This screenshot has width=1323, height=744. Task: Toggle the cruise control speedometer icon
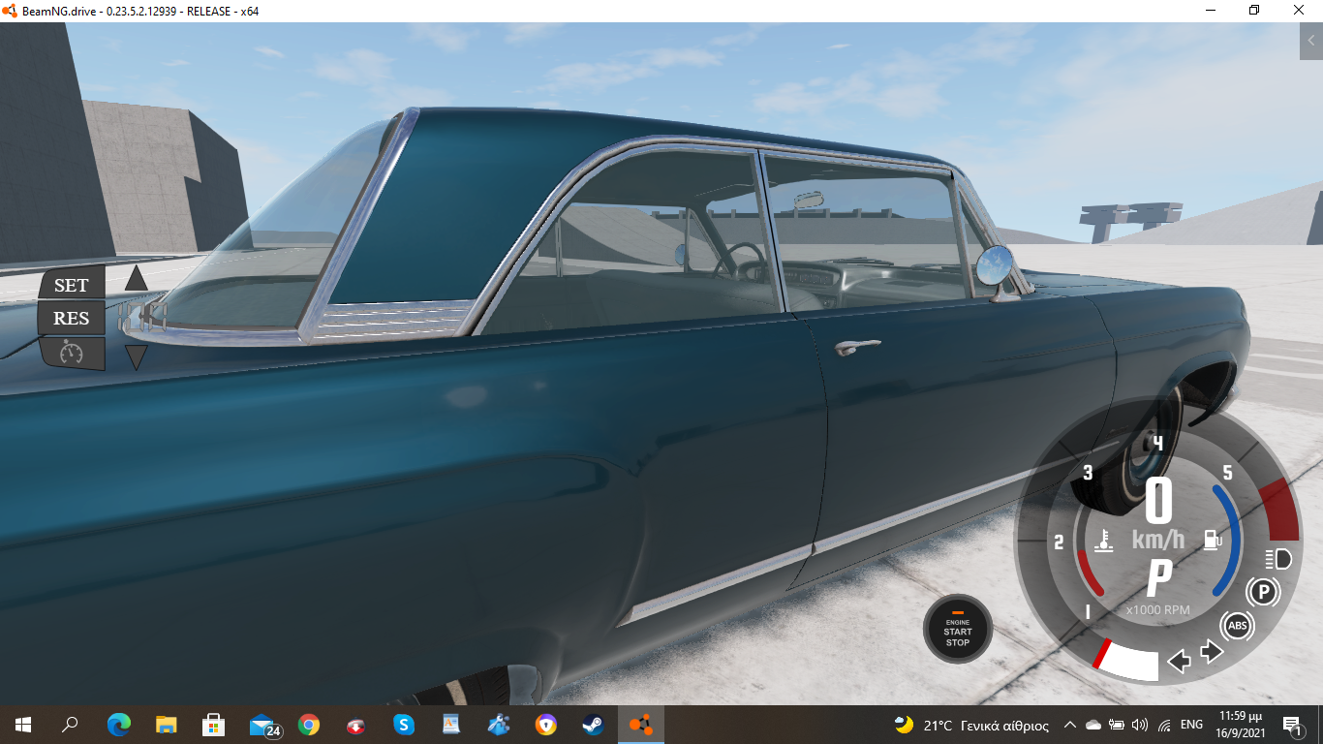pos(72,352)
